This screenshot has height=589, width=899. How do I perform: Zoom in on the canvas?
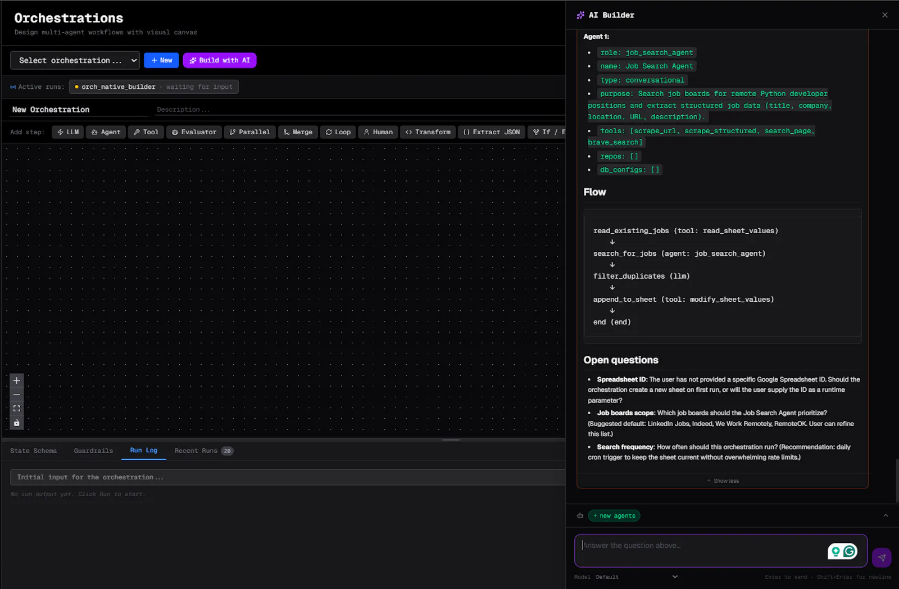(x=17, y=380)
